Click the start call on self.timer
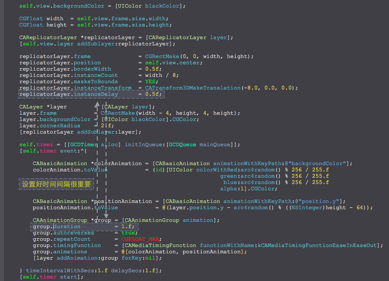 coord(68,277)
